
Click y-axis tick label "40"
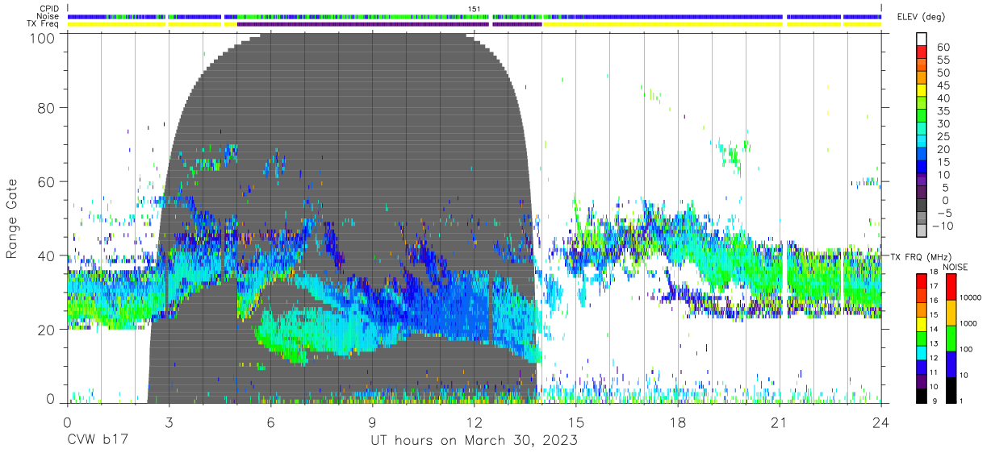[47, 256]
